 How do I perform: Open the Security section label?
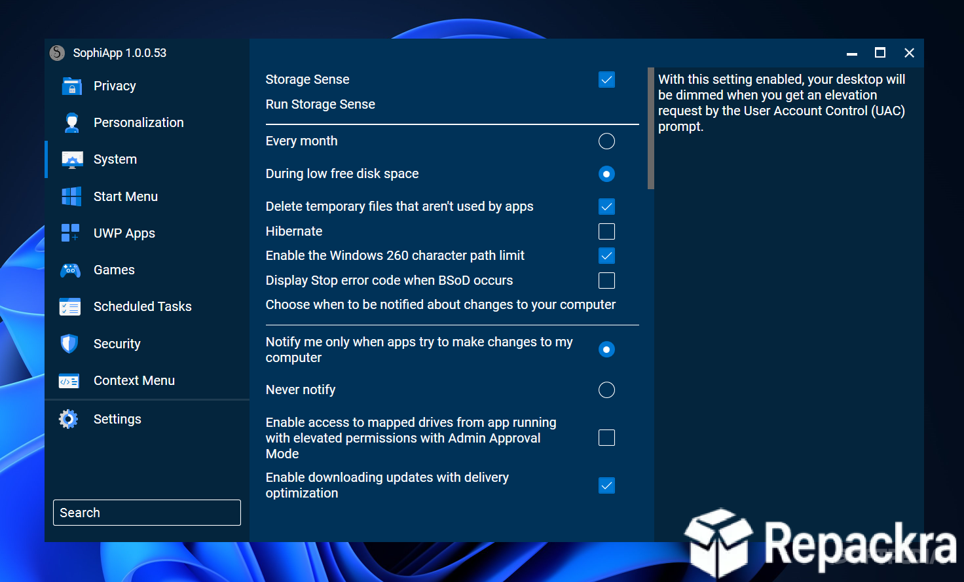[117, 344]
